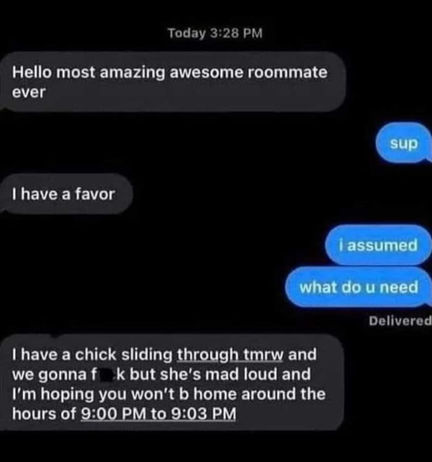Screen dimensions: 432x462
Task: Select the "i assumed" sent message
Action: tap(378, 245)
